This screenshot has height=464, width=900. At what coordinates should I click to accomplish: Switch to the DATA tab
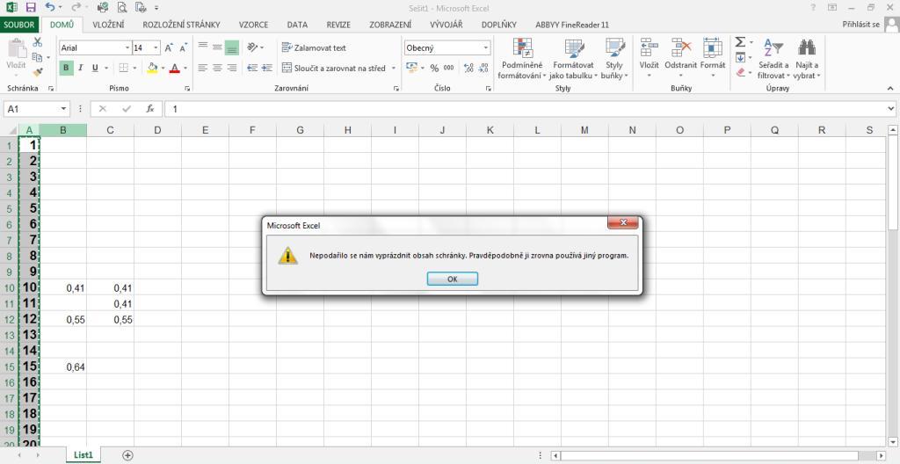297,25
